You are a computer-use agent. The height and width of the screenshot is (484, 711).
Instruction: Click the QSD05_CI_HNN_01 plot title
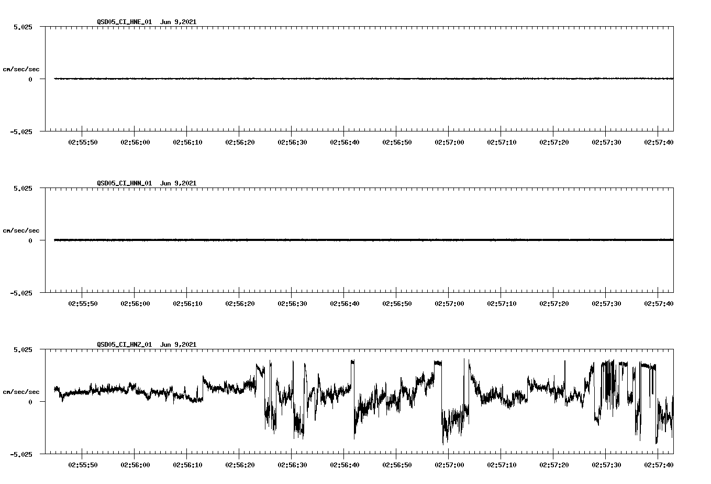pyautogui.click(x=147, y=183)
